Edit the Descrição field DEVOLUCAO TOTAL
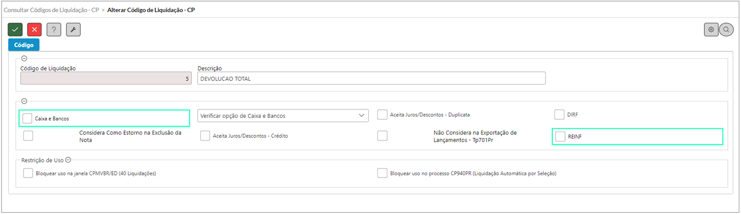The image size is (741, 214). [x=371, y=78]
